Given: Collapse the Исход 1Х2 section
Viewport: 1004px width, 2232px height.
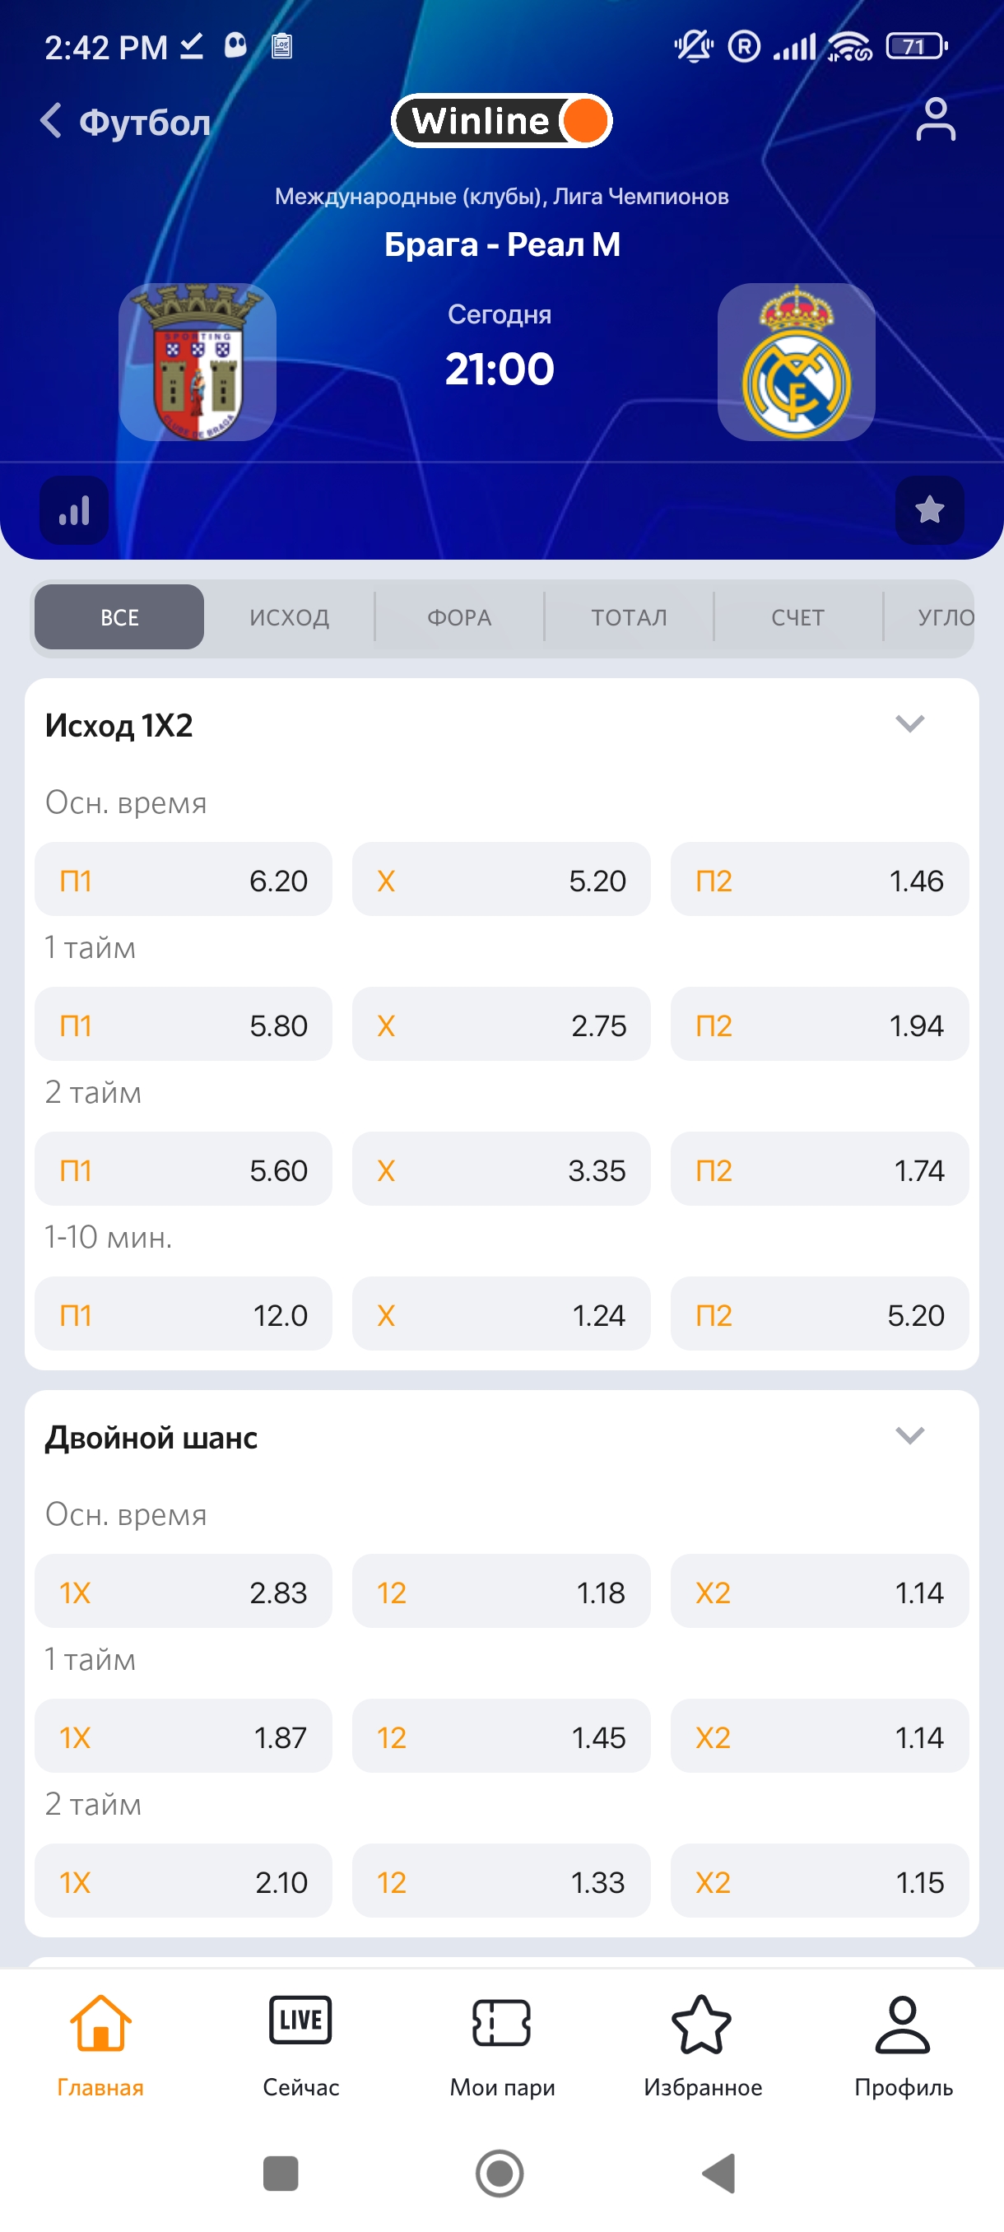Looking at the screenshot, I should [909, 723].
